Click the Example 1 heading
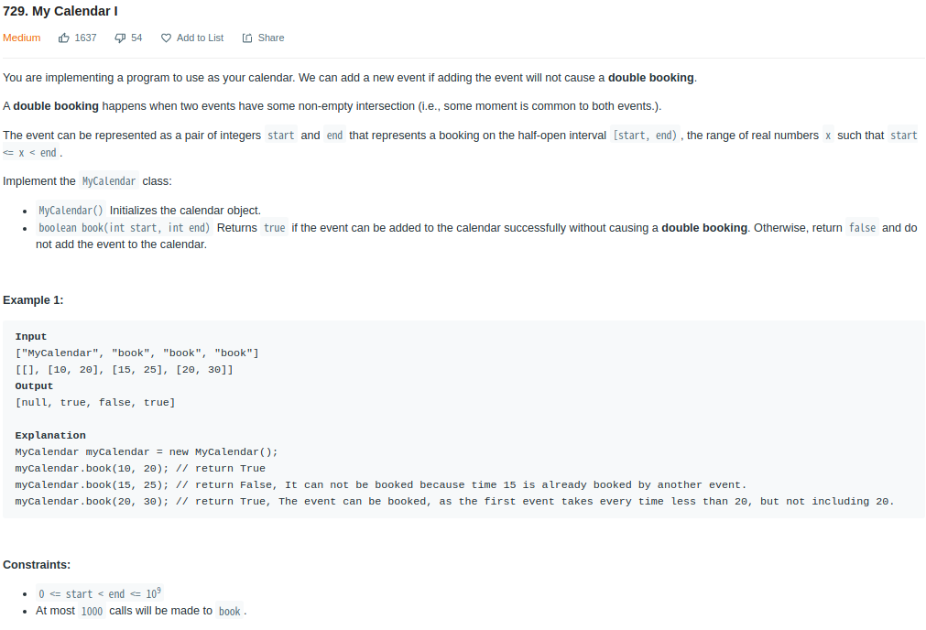 click(33, 300)
